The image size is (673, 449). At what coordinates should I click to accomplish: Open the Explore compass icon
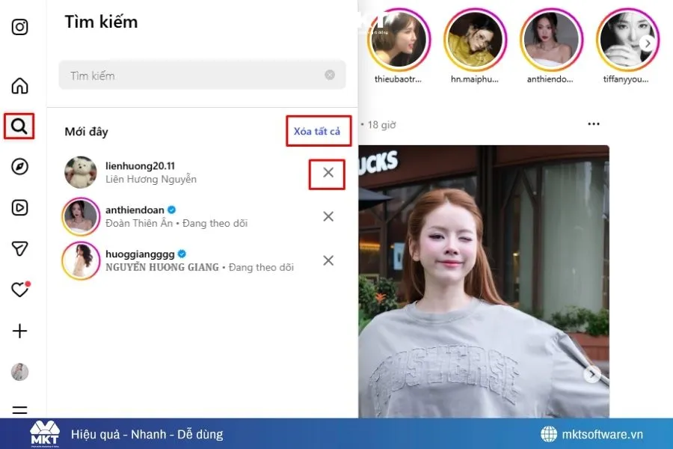point(20,168)
